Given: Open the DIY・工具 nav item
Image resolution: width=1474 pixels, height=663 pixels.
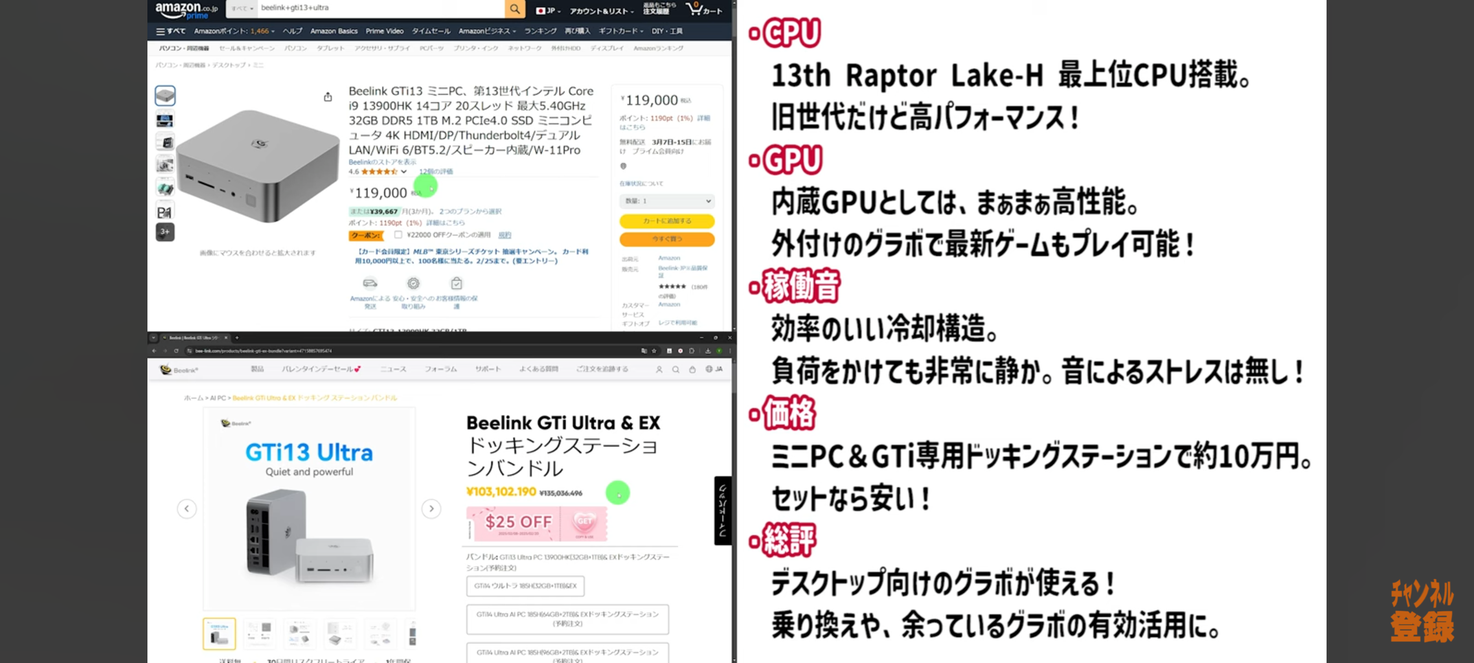Looking at the screenshot, I should [x=667, y=31].
